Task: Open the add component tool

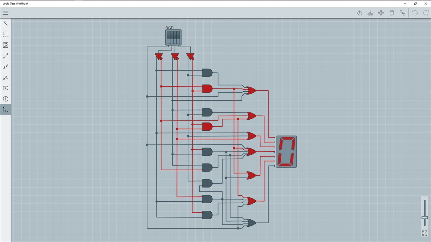Action: [x=5, y=88]
